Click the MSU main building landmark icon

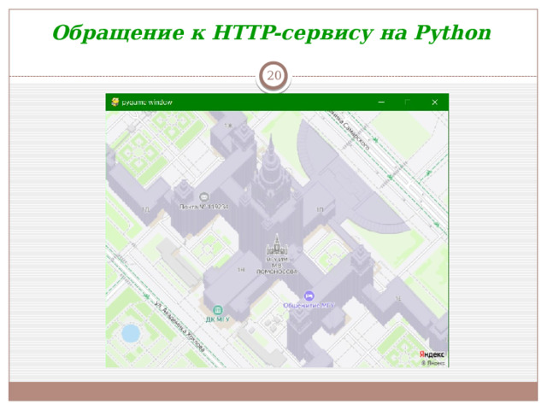pyautogui.click(x=277, y=245)
